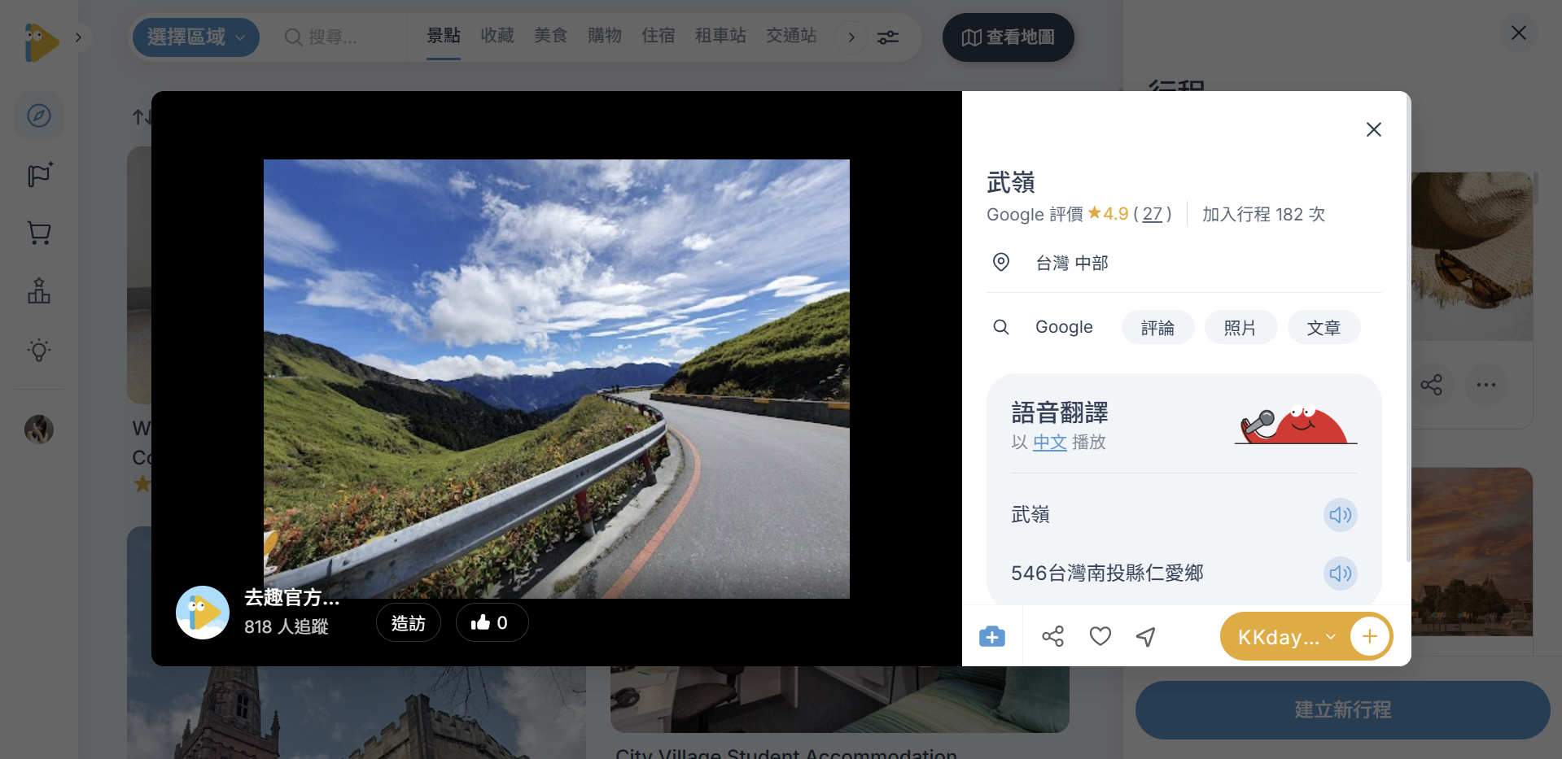Favorite 武嶺 with the heart icon

1100,636
